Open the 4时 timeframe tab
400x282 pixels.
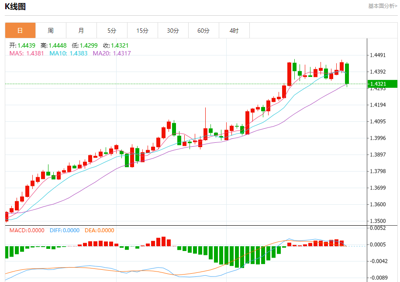tap(234, 31)
